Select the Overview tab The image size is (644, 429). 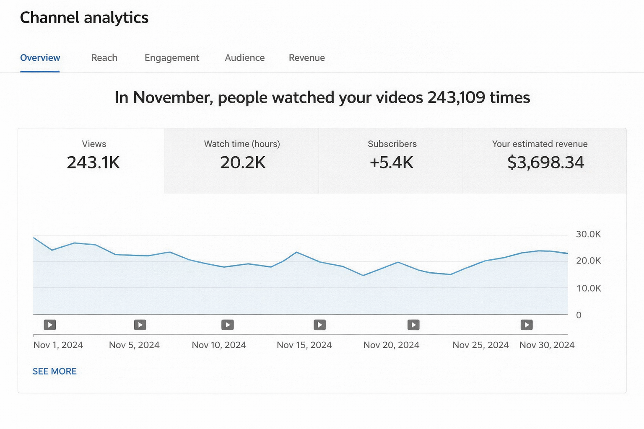(x=40, y=58)
